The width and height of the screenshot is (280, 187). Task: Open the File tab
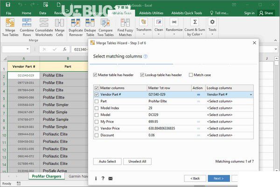pos(8,13)
